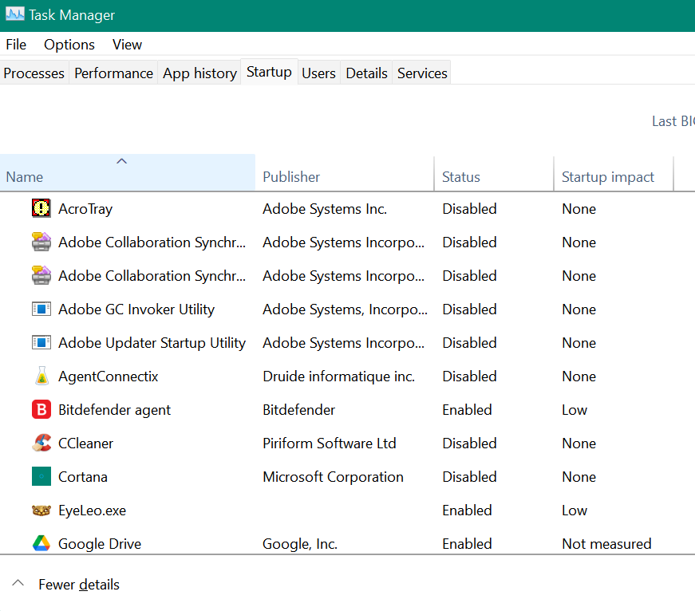
Task: Click the Low impact value for EyeLeo.exe
Action: (x=575, y=510)
